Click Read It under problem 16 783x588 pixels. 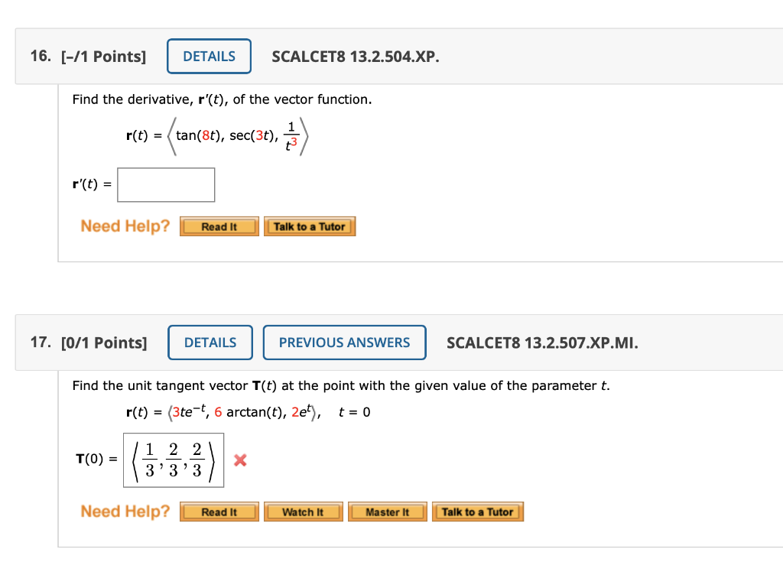click(219, 226)
